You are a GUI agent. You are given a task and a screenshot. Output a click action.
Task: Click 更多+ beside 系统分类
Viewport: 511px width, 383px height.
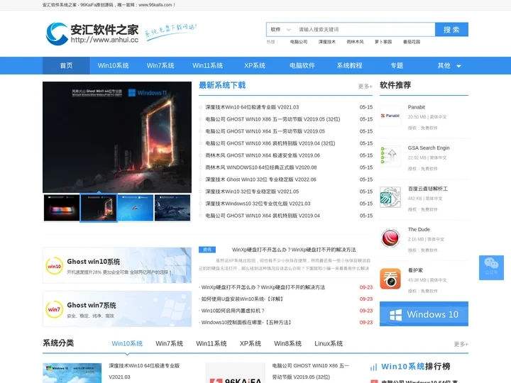[461, 344]
